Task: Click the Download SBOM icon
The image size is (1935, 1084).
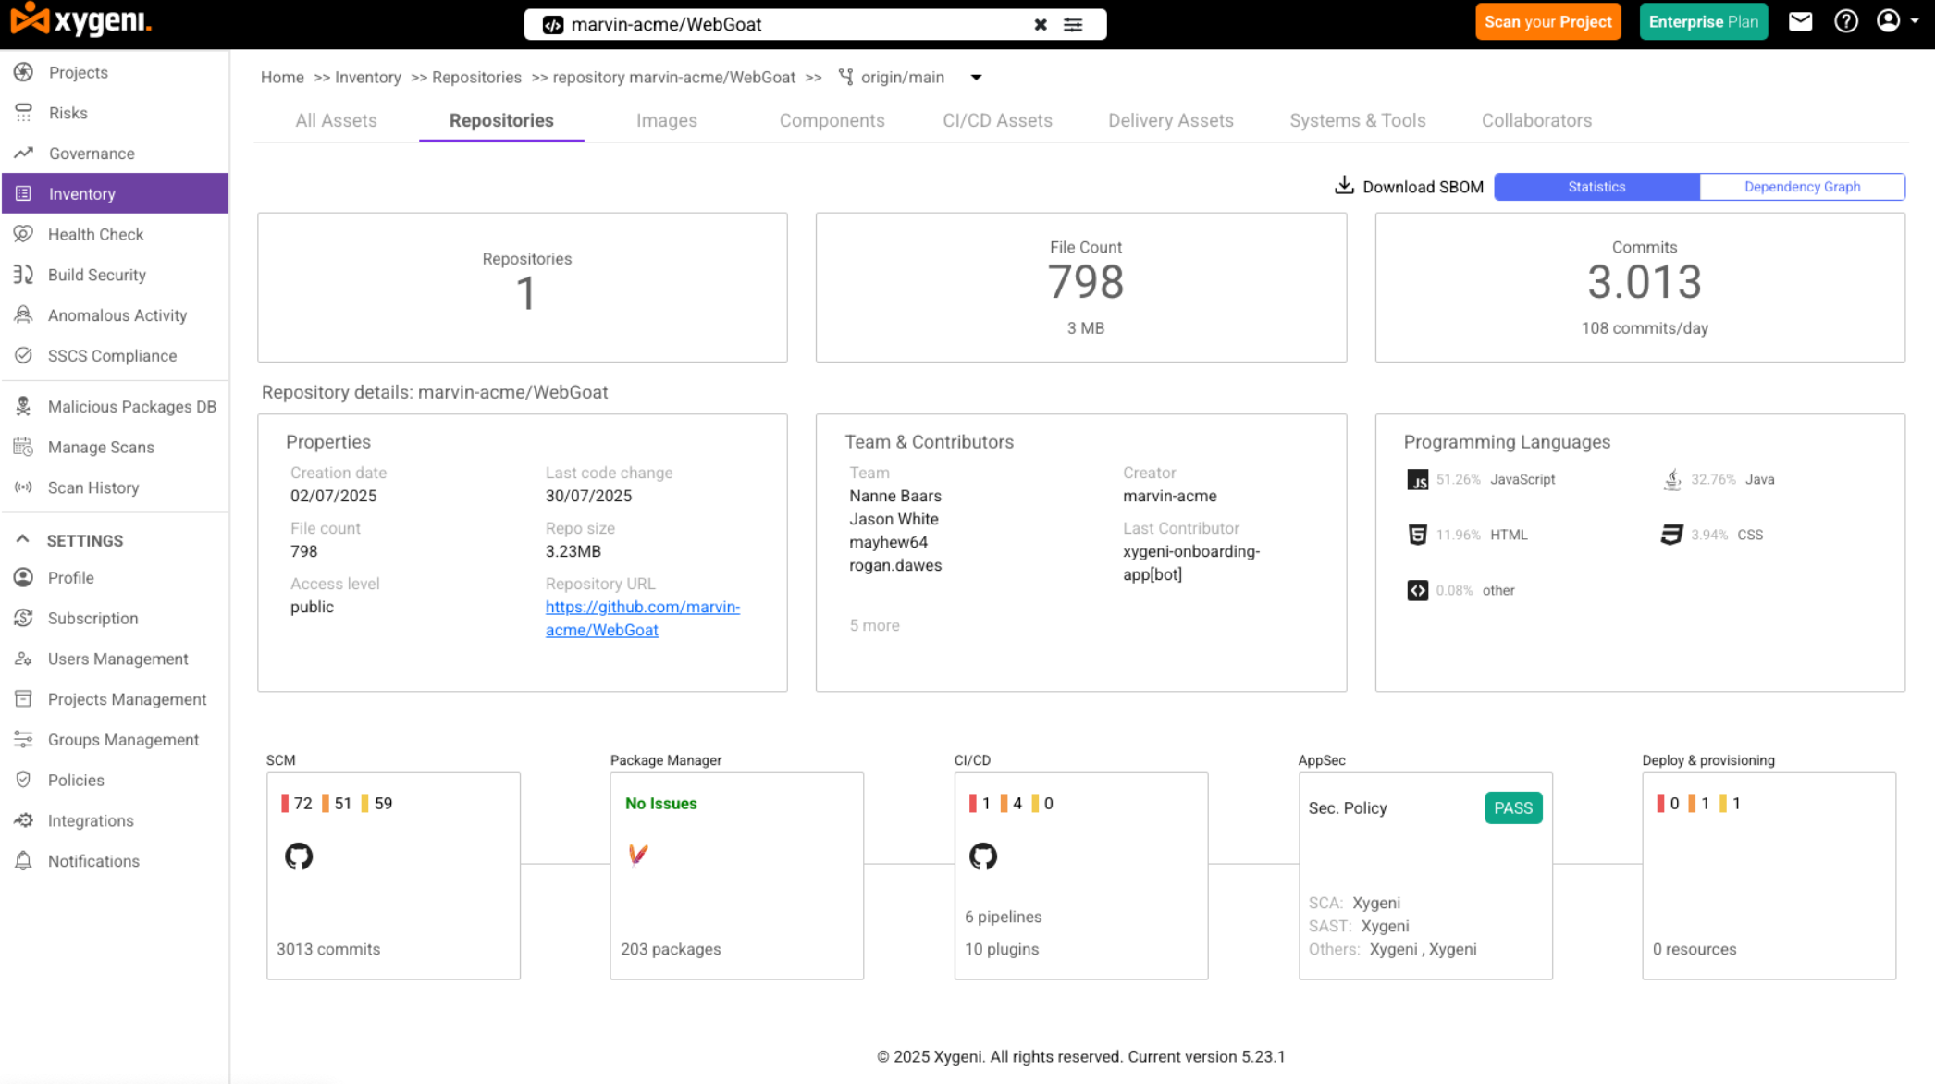Action: pos(1344,186)
